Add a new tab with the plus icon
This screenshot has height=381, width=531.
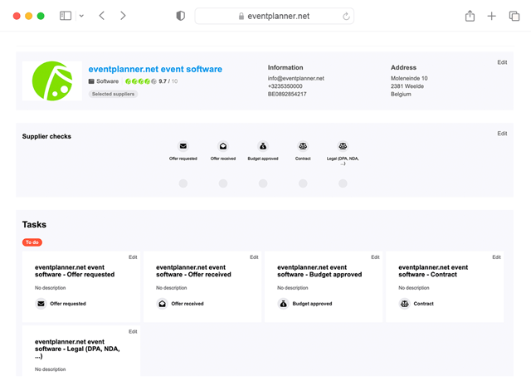(491, 16)
